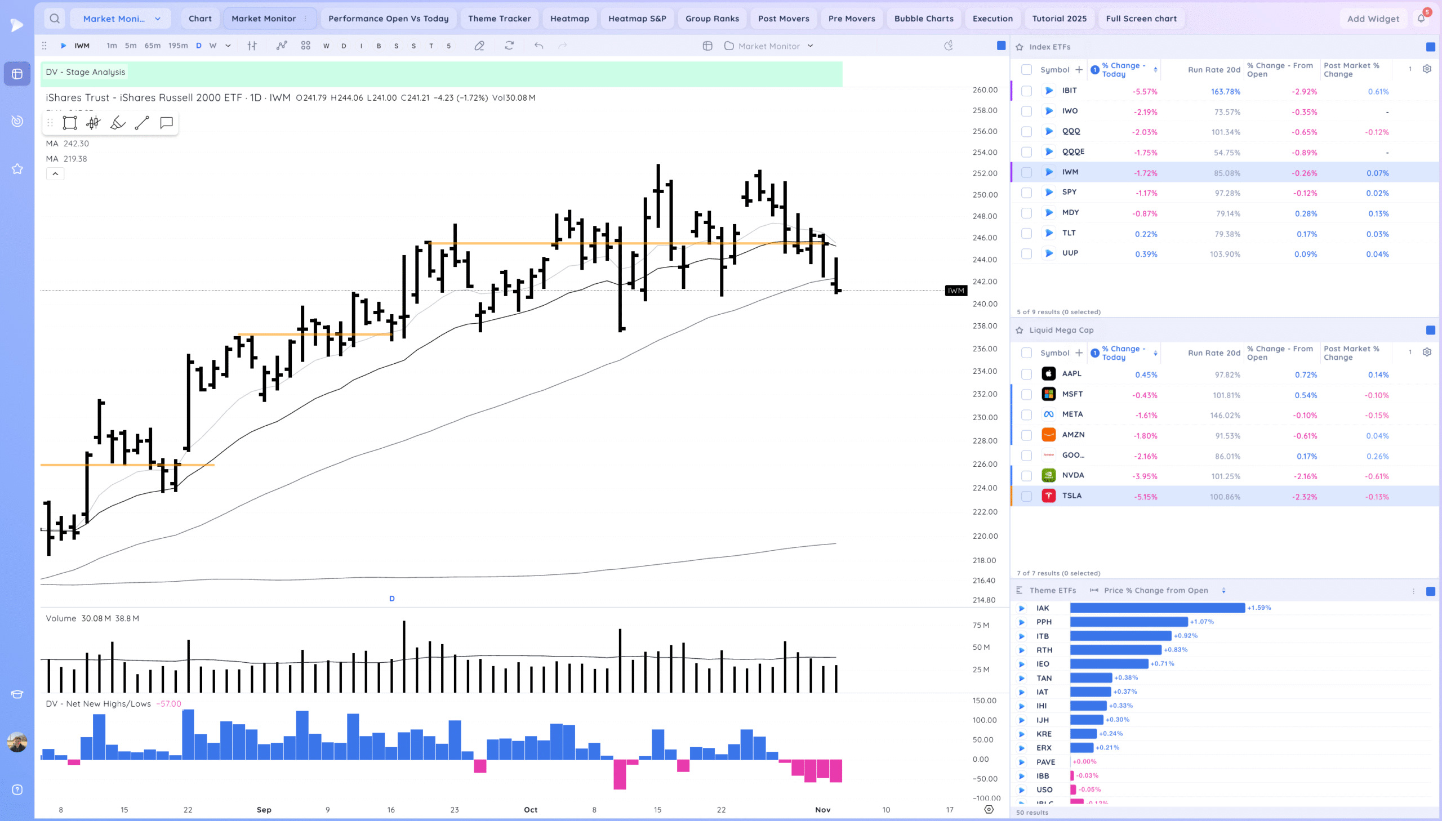
Task: Expand the timeframe dropdown chevron after W
Action: [228, 46]
